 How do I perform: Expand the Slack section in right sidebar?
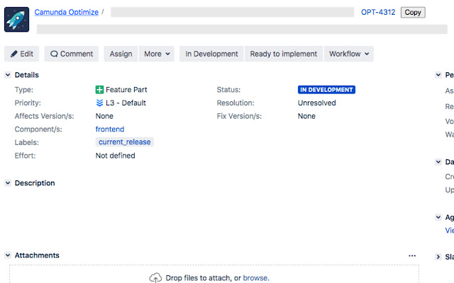point(438,257)
